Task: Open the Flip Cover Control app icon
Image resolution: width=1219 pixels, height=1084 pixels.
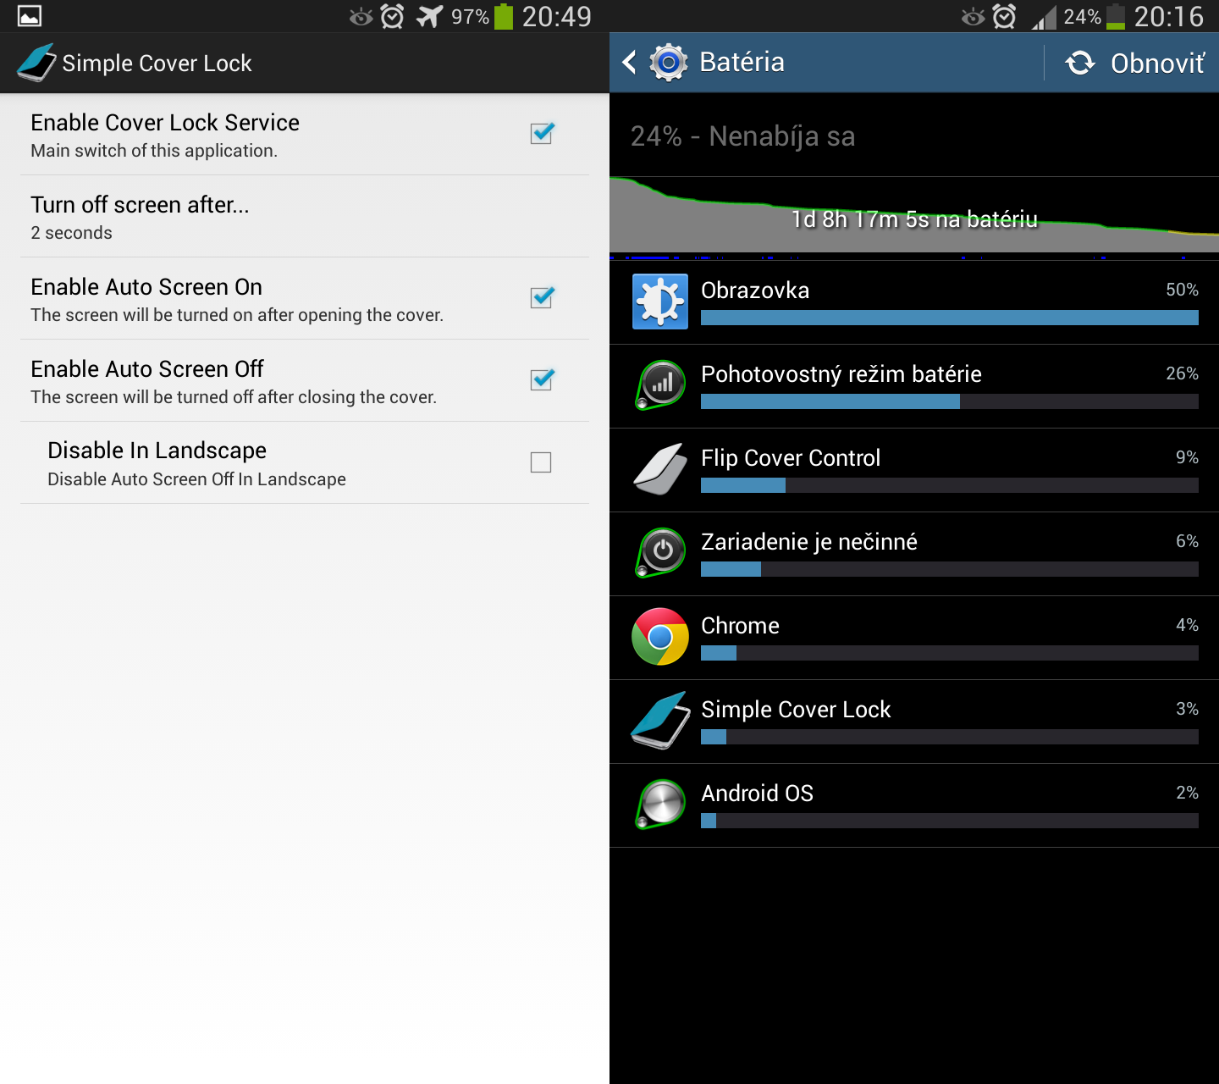Action: point(660,469)
